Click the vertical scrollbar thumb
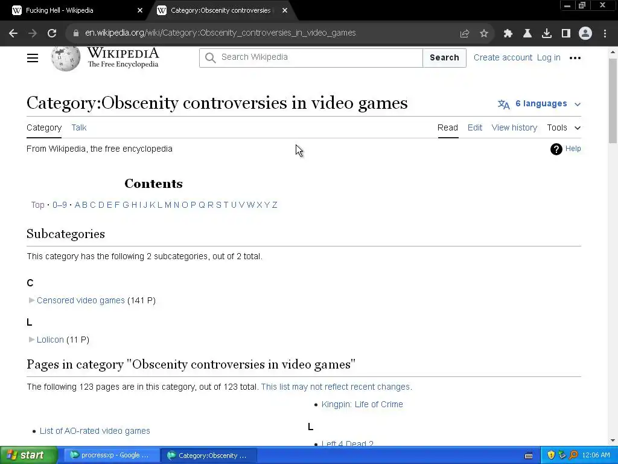Viewport: 618px width, 464px height. 613,101
